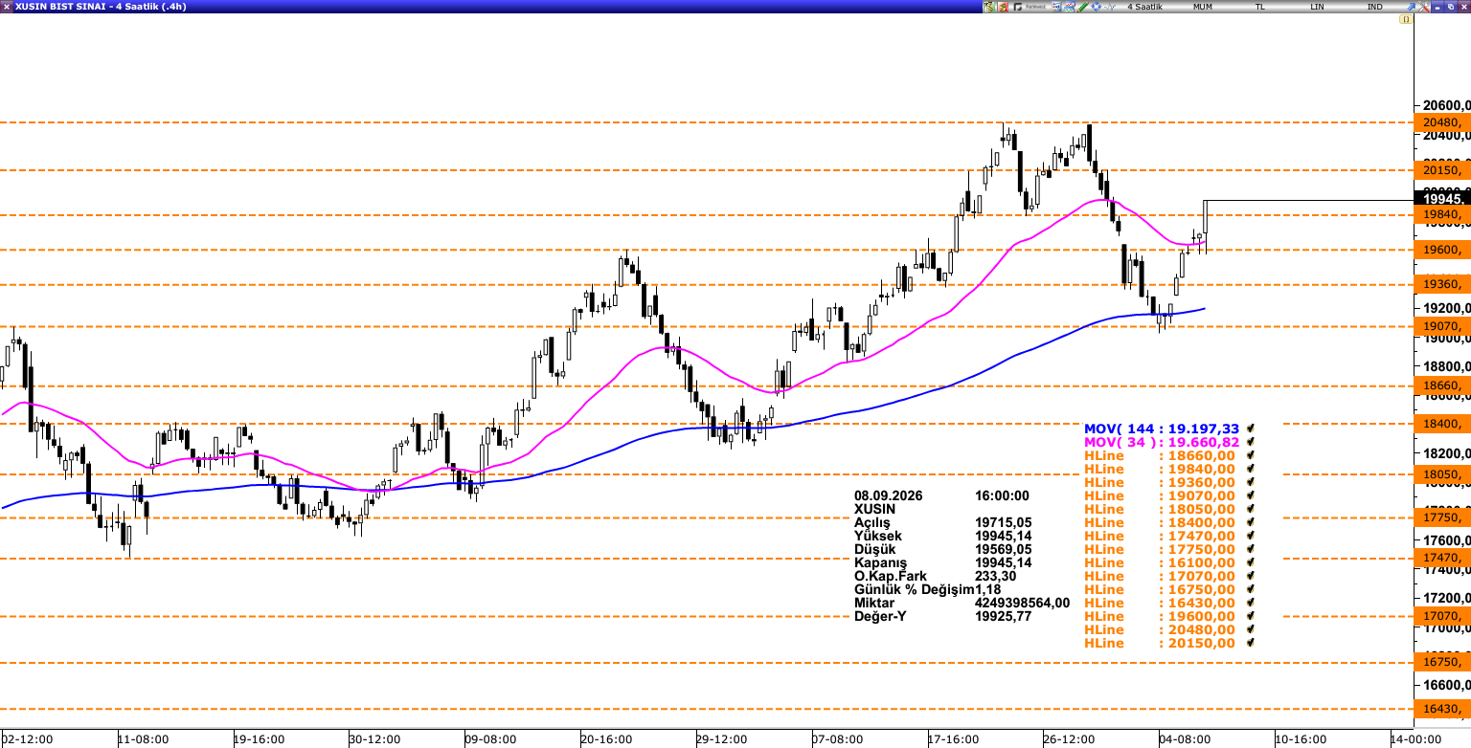The image size is (1471, 748).
Task: Select the green pencil drawing tool
Action: [1083, 7]
